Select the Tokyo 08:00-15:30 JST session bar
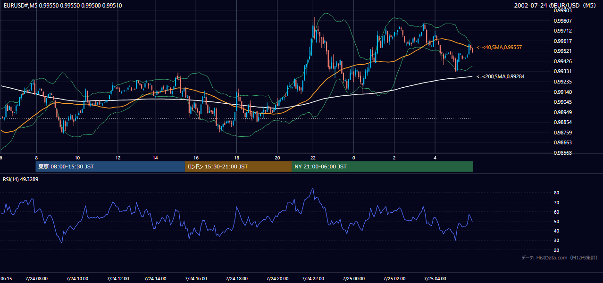The width and height of the screenshot is (603, 283). pos(110,166)
